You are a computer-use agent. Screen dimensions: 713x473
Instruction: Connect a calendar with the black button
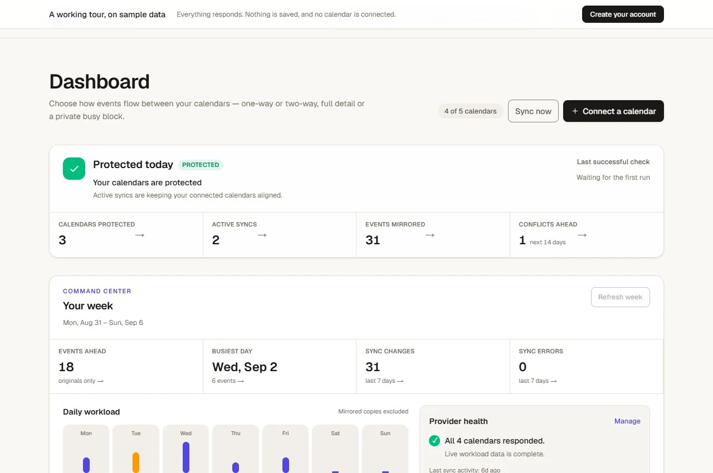(613, 111)
